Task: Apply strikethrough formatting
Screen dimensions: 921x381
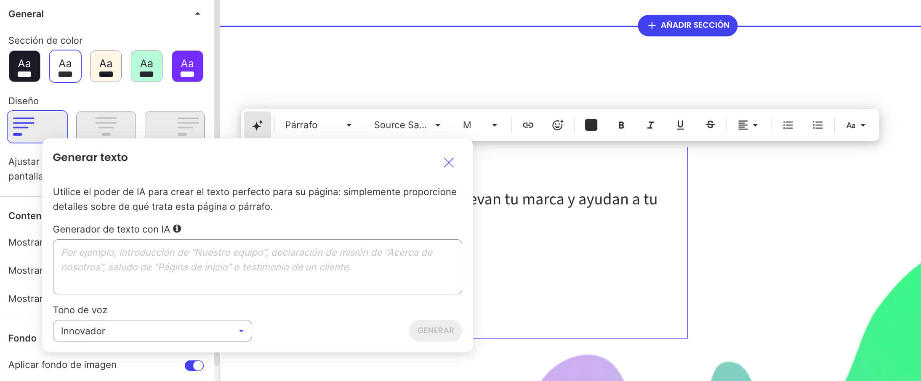Action: [x=710, y=124]
